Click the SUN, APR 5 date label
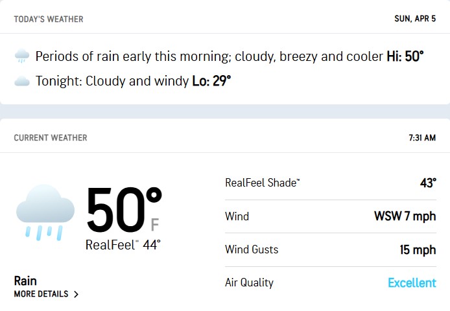The width and height of the screenshot is (450, 311). tap(415, 19)
